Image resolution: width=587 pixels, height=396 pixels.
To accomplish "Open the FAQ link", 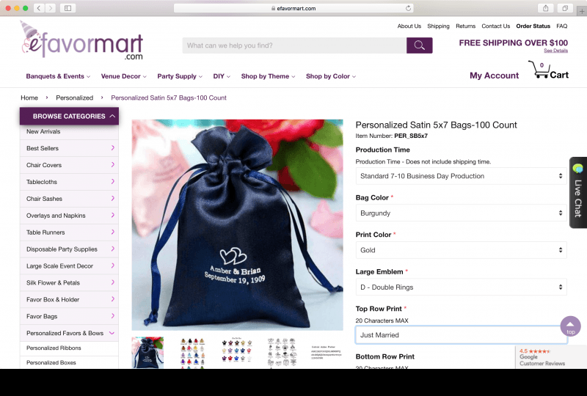I will [x=561, y=26].
